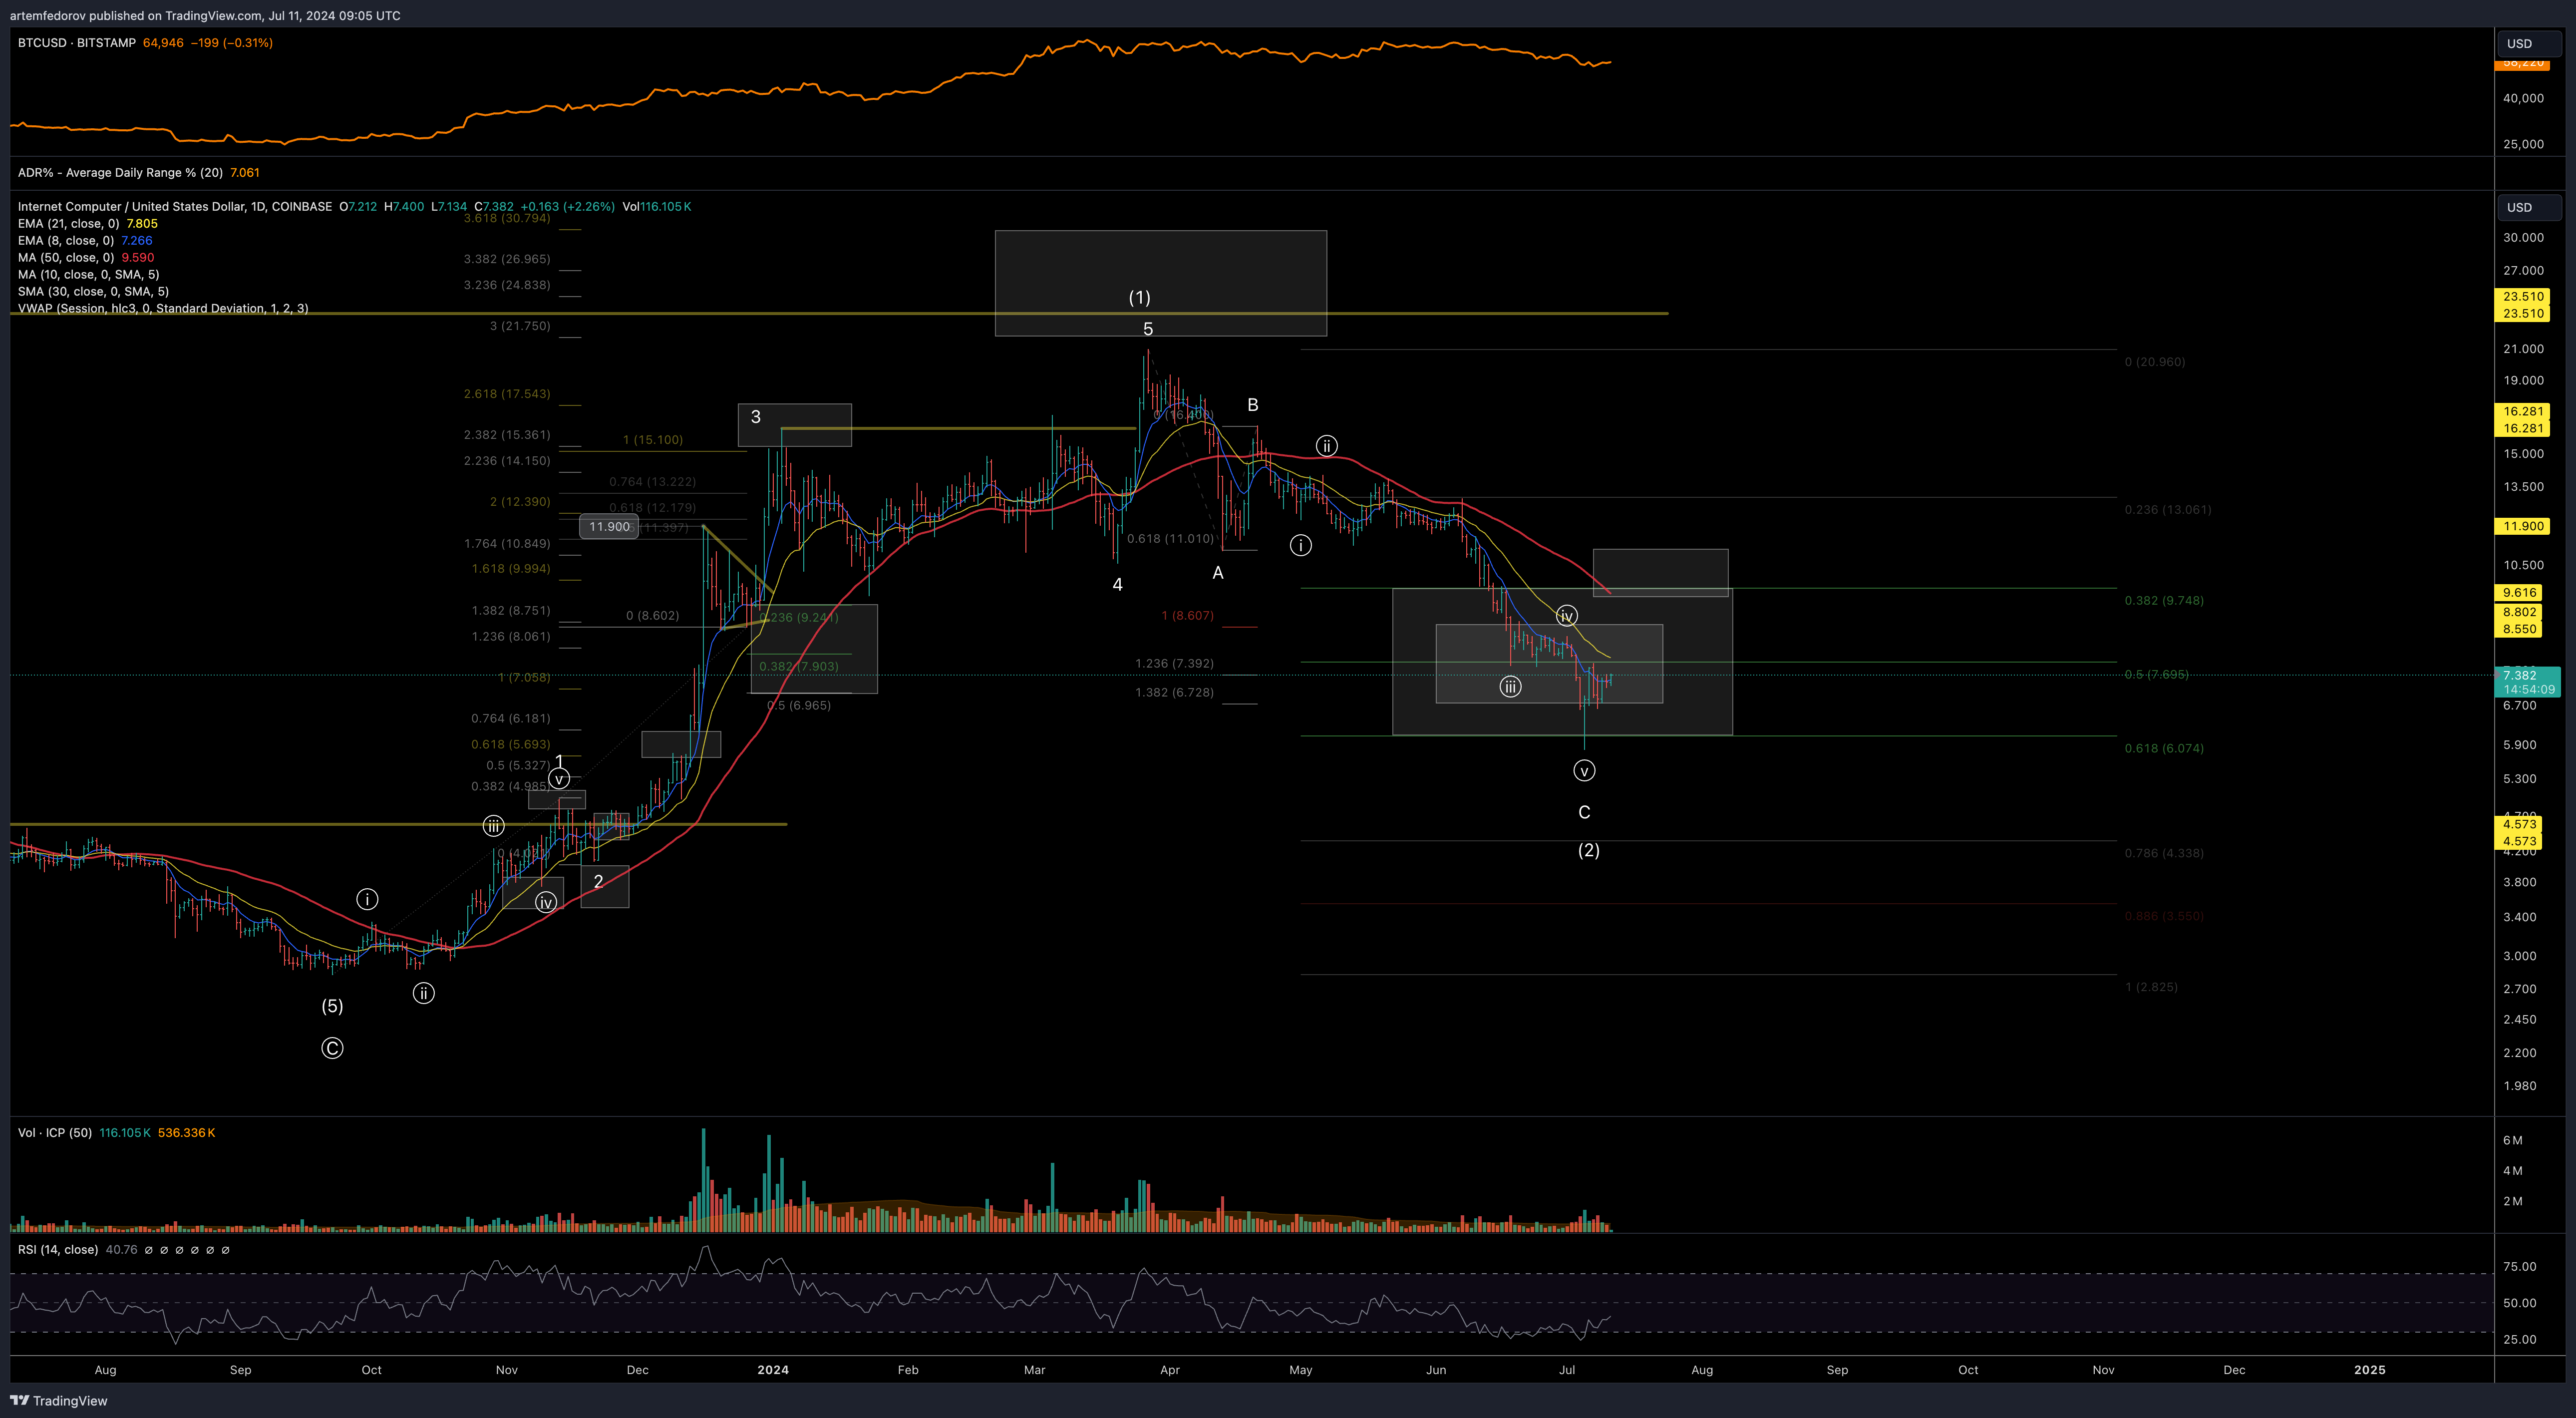Select the circled C wave label
Viewport: 2576px width, 1418px height.
coord(332,1048)
